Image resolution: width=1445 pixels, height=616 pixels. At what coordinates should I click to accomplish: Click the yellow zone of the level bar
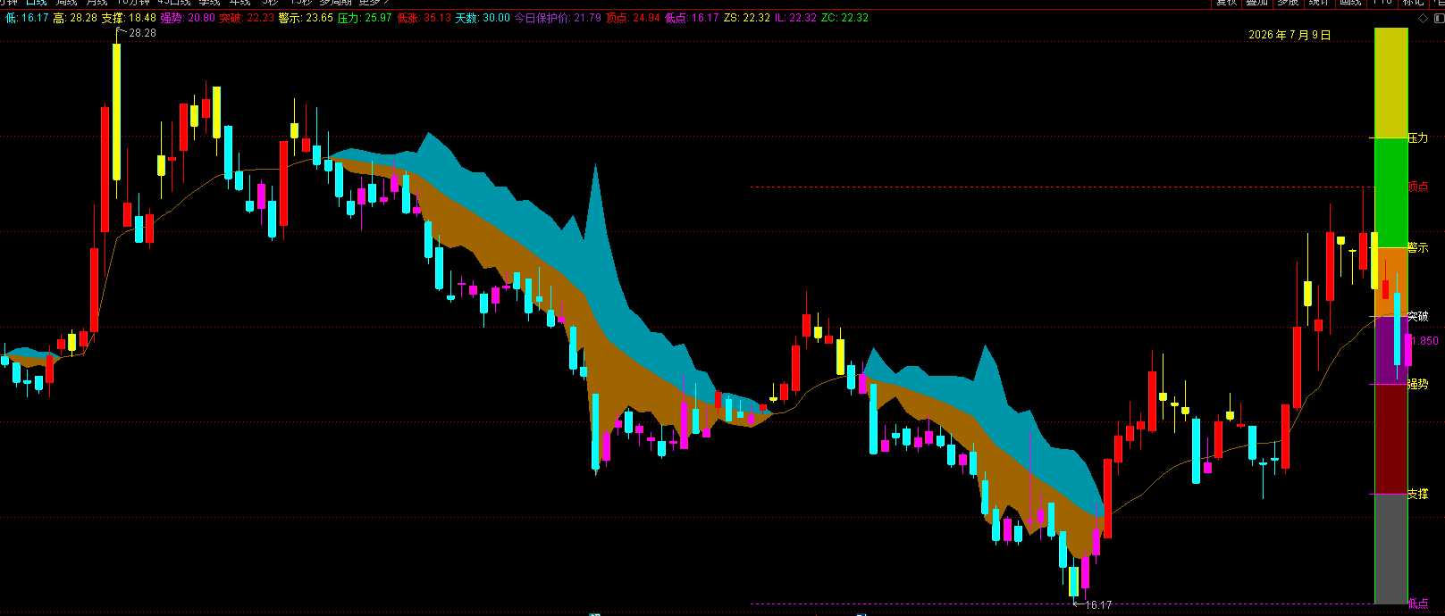tap(1390, 82)
